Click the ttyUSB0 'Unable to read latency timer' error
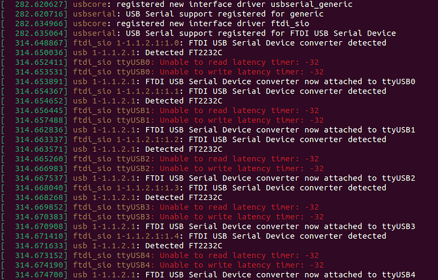 pyautogui.click(x=239, y=62)
